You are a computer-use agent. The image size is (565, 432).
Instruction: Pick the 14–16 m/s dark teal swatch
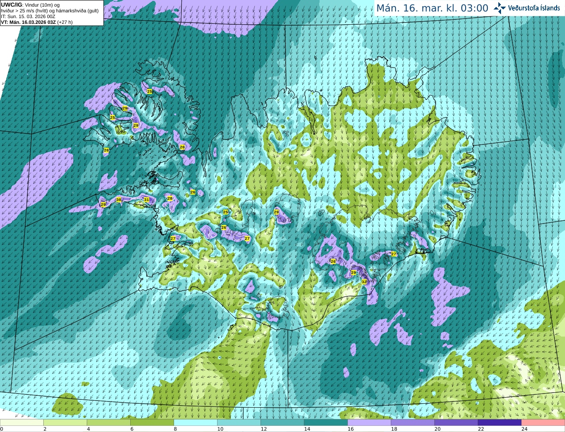(326, 422)
